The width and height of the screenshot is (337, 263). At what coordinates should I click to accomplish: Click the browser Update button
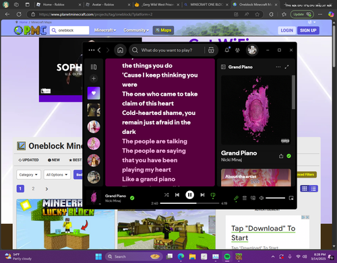pyautogui.click(x=302, y=14)
